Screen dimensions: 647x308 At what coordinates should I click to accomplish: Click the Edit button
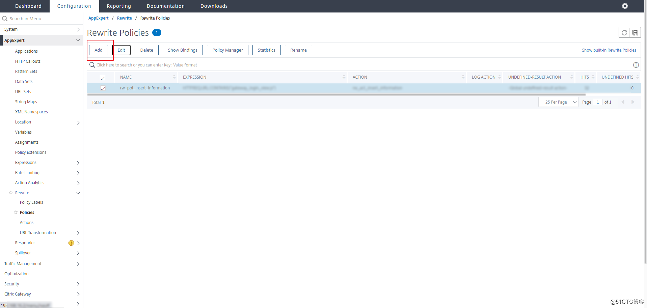point(122,50)
